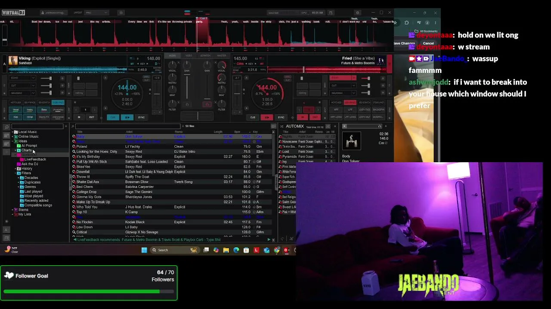Screen dimensions: 551x309
Task: Expand the Stems tree node
Action: 12,210
